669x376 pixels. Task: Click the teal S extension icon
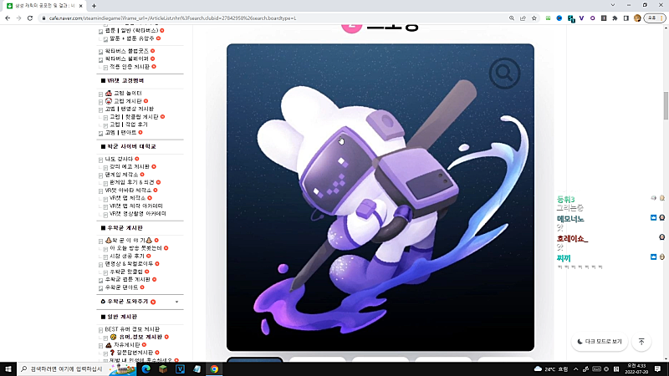[x=571, y=18]
